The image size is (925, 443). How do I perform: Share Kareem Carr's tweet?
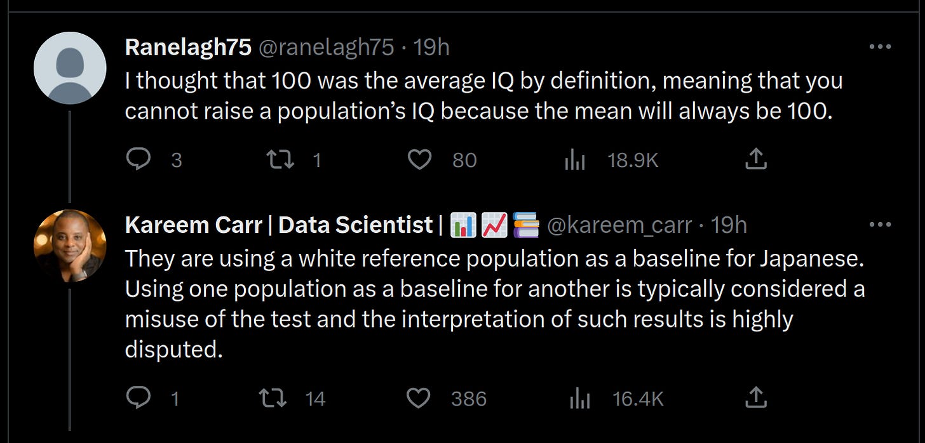tap(755, 397)
